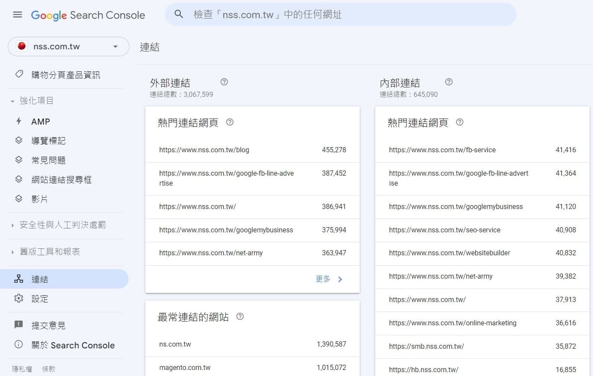593x376 pixels.
Task: Click the 設定 gear icon
Action: click(19, 299)
